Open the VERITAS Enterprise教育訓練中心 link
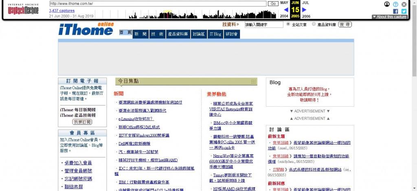The height and width of the screenshot is (191, 417). pyautogui.click(x=231, y=109)
